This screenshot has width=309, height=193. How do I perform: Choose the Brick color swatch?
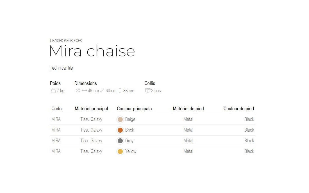120,130
